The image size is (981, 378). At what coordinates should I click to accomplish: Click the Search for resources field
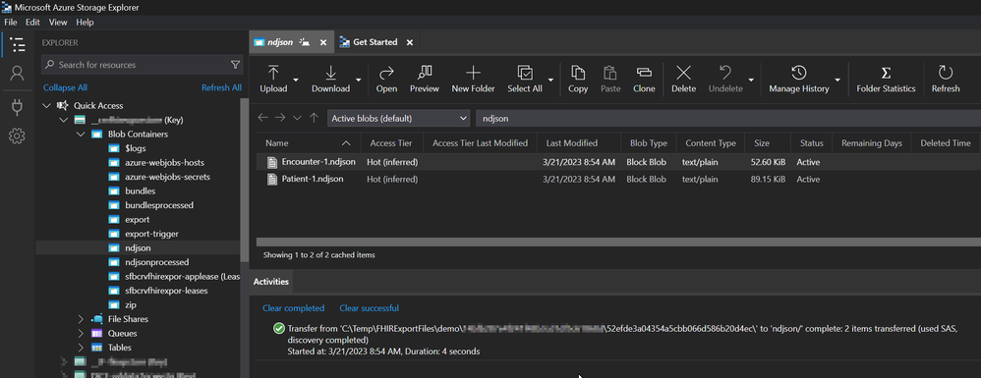[142, 65]
